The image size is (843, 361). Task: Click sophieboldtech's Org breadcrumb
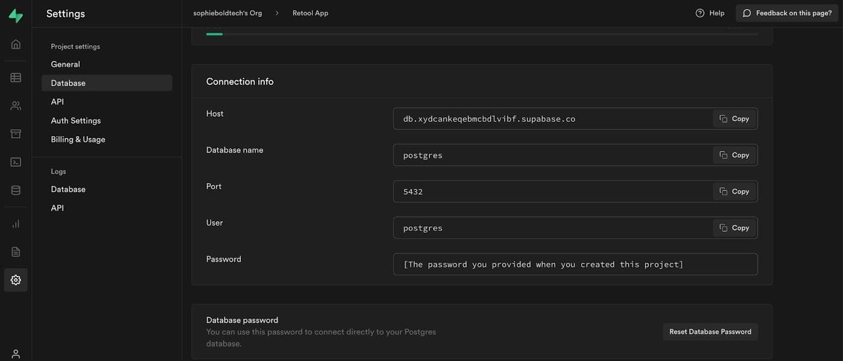click(228, 13)
